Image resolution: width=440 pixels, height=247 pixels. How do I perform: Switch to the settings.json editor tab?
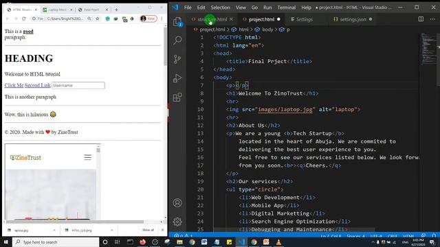(x=353, y=19)
